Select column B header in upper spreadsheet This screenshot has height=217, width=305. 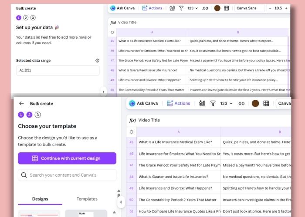238,33
